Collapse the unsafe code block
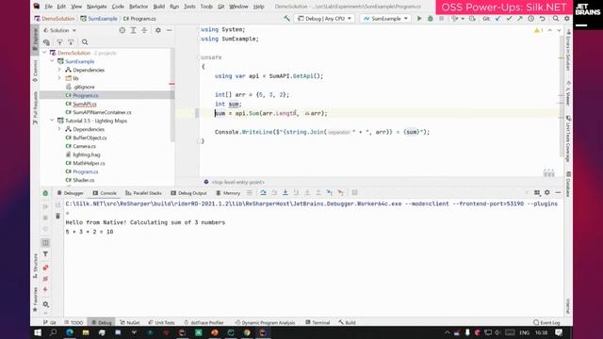This screenshot has height=339, width=603. pyautogui.click(x=200, y=57)
